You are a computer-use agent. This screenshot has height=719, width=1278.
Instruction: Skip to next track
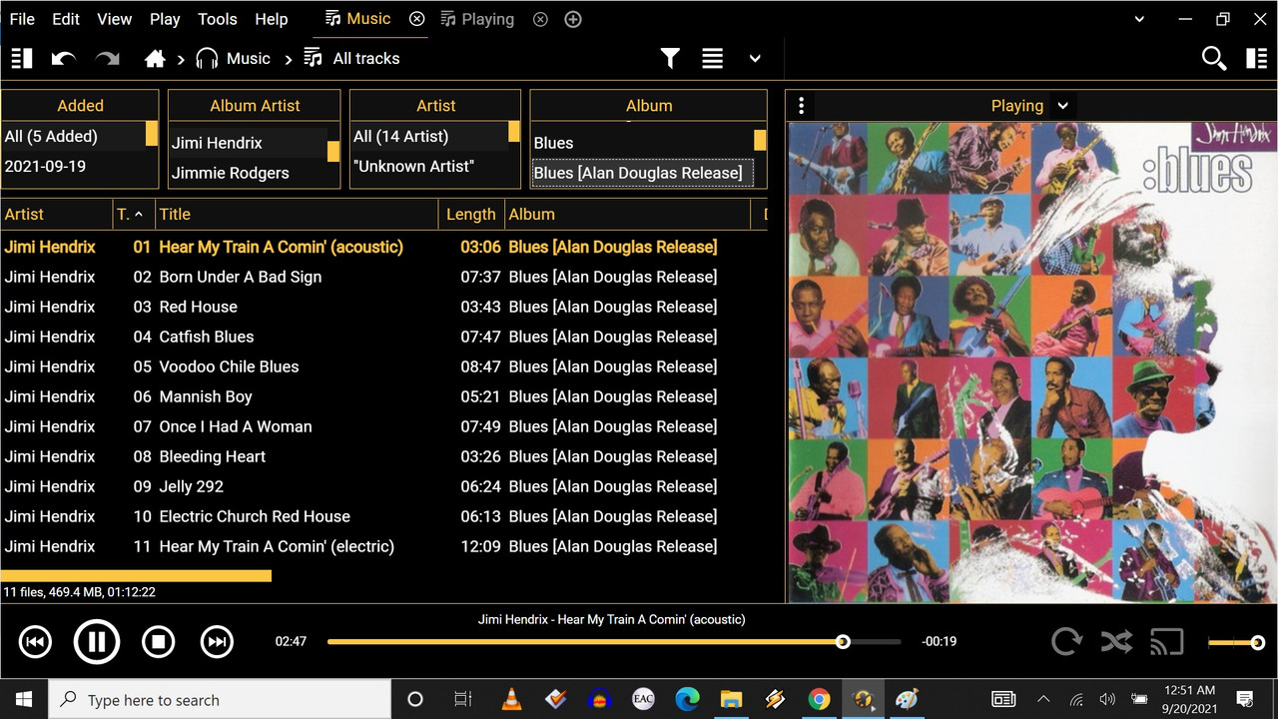pos(217,642)
